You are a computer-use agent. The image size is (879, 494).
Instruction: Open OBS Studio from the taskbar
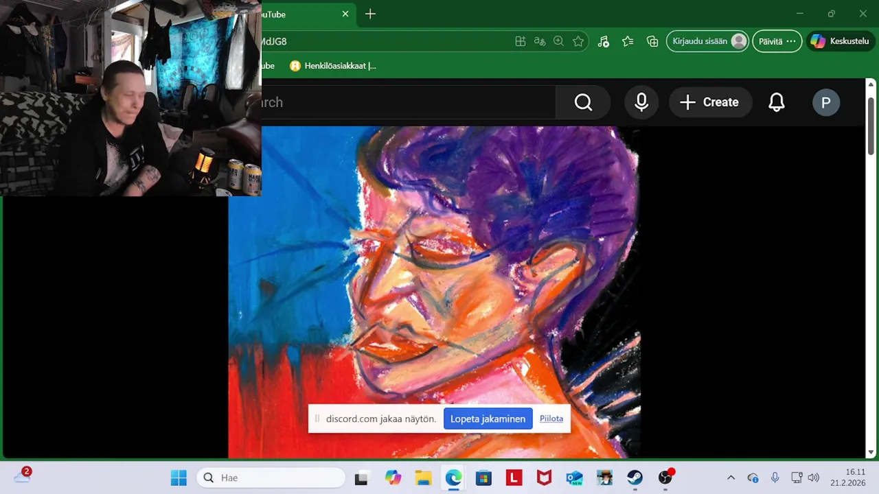click(665, 478)
